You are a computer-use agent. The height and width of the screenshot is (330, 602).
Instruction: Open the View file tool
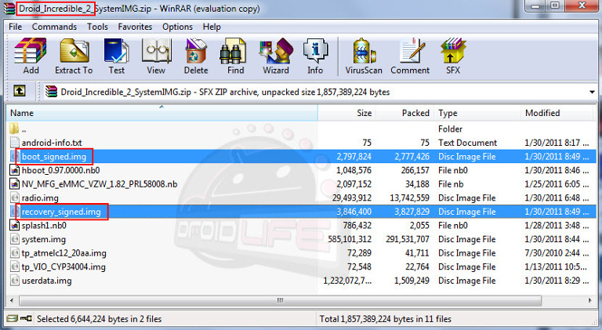[155, 56]
